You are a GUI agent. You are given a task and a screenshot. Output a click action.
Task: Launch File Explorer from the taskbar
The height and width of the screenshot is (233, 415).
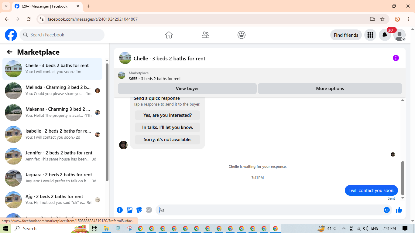(107, 228)
